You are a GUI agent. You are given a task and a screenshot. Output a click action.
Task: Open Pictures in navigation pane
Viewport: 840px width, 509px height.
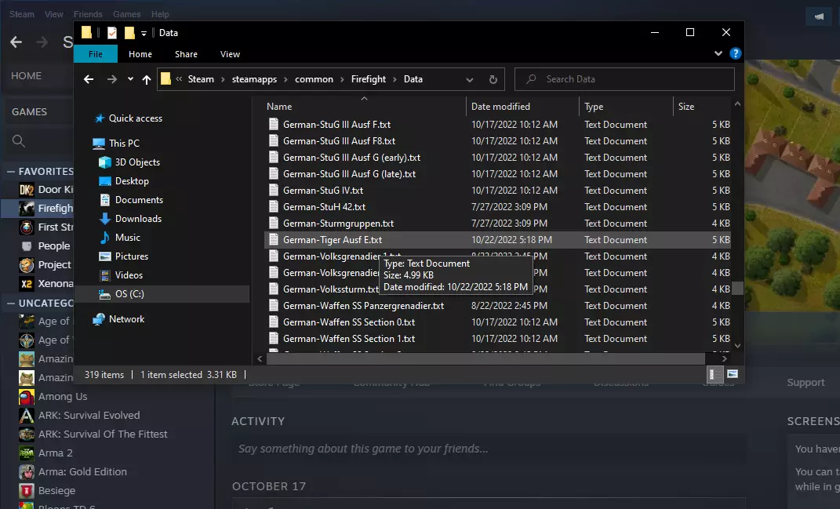[131, 256]
